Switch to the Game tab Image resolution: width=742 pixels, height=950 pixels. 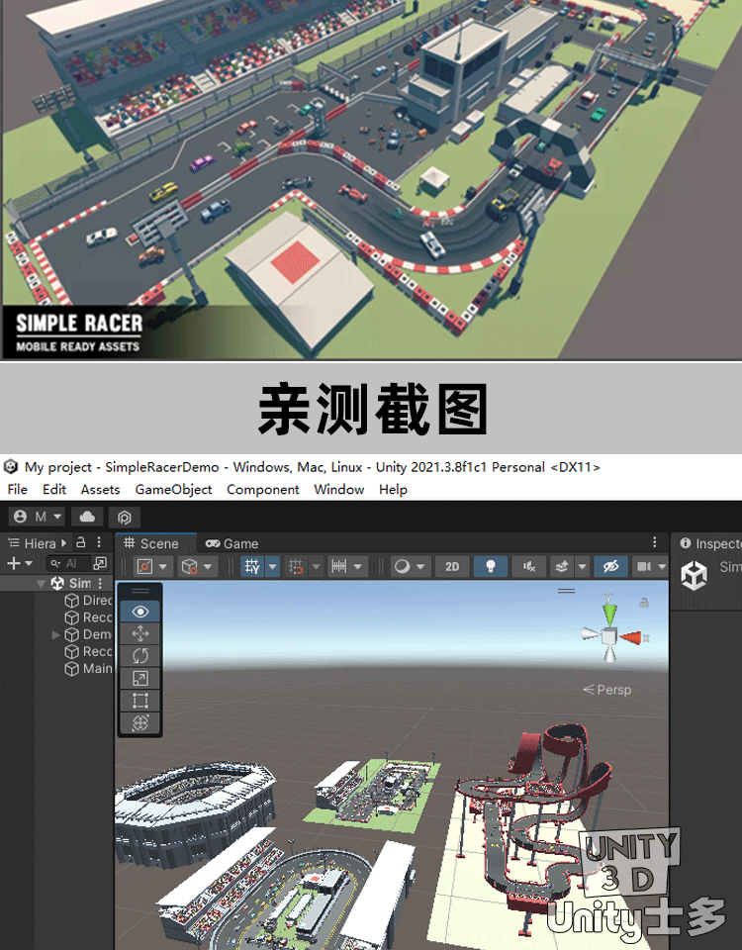tap(232, 543)
